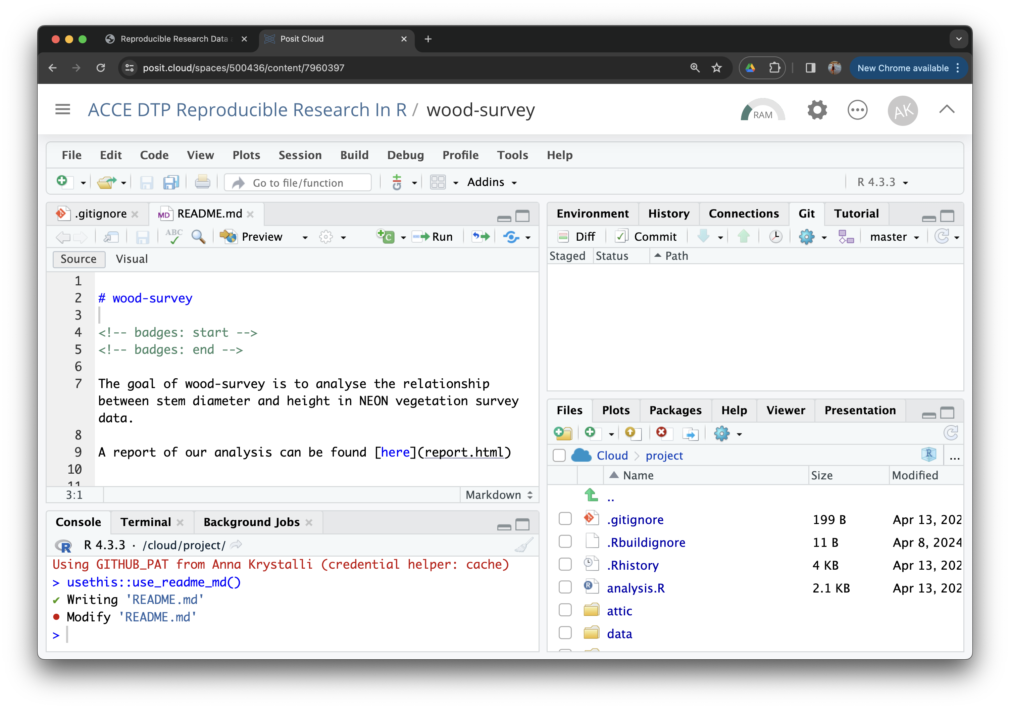Close the README.md editor tab
The image size is (1010, 709).
[x=250, y=214]
